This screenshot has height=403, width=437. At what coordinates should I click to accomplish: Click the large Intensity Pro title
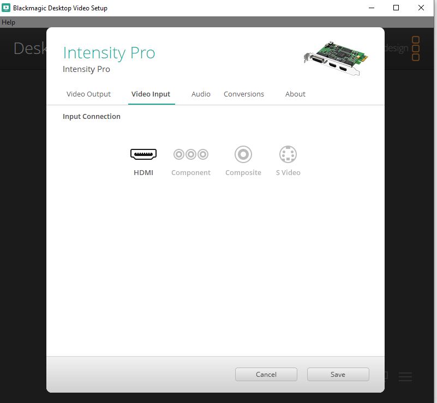[109, 53]
